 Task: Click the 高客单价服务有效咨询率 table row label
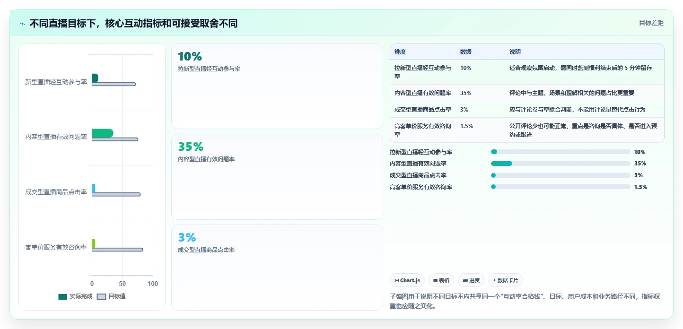tap(423, 130)
